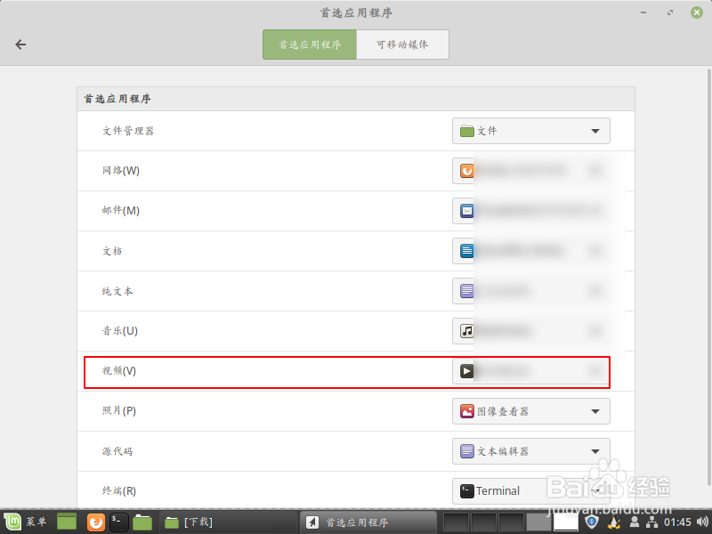712x534 pixels.
Task: Click the 图像查看器 image viewer icon
Action: 467,411
